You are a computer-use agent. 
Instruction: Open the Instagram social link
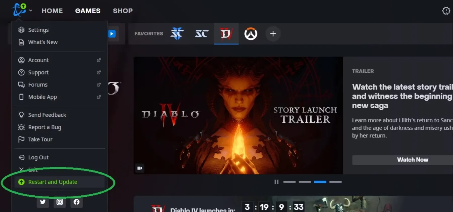point(60,202)
